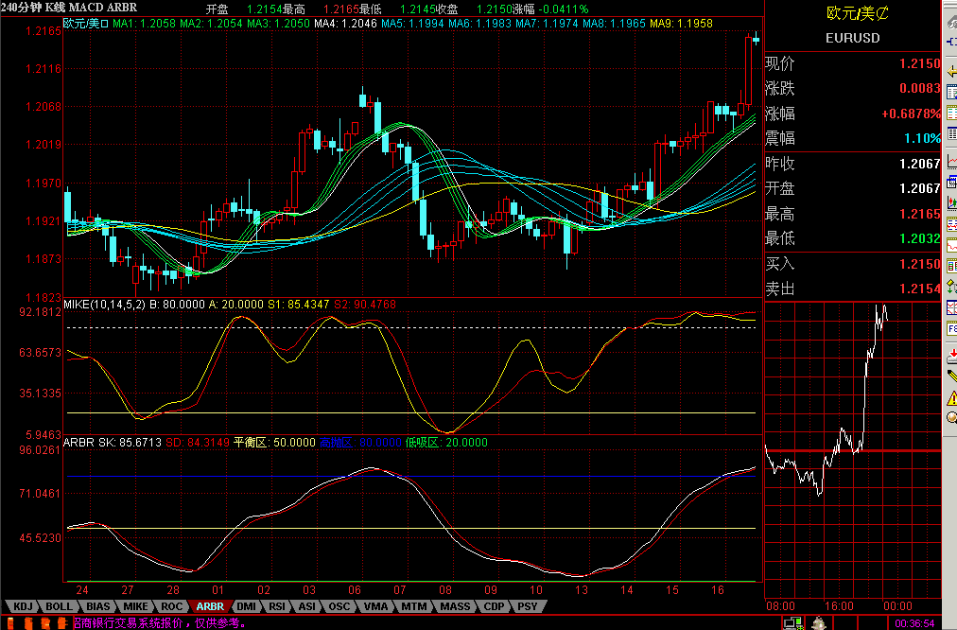
Task: Click the ARBR SK: 85.6713 label
Action: click(x=113, y=442)
